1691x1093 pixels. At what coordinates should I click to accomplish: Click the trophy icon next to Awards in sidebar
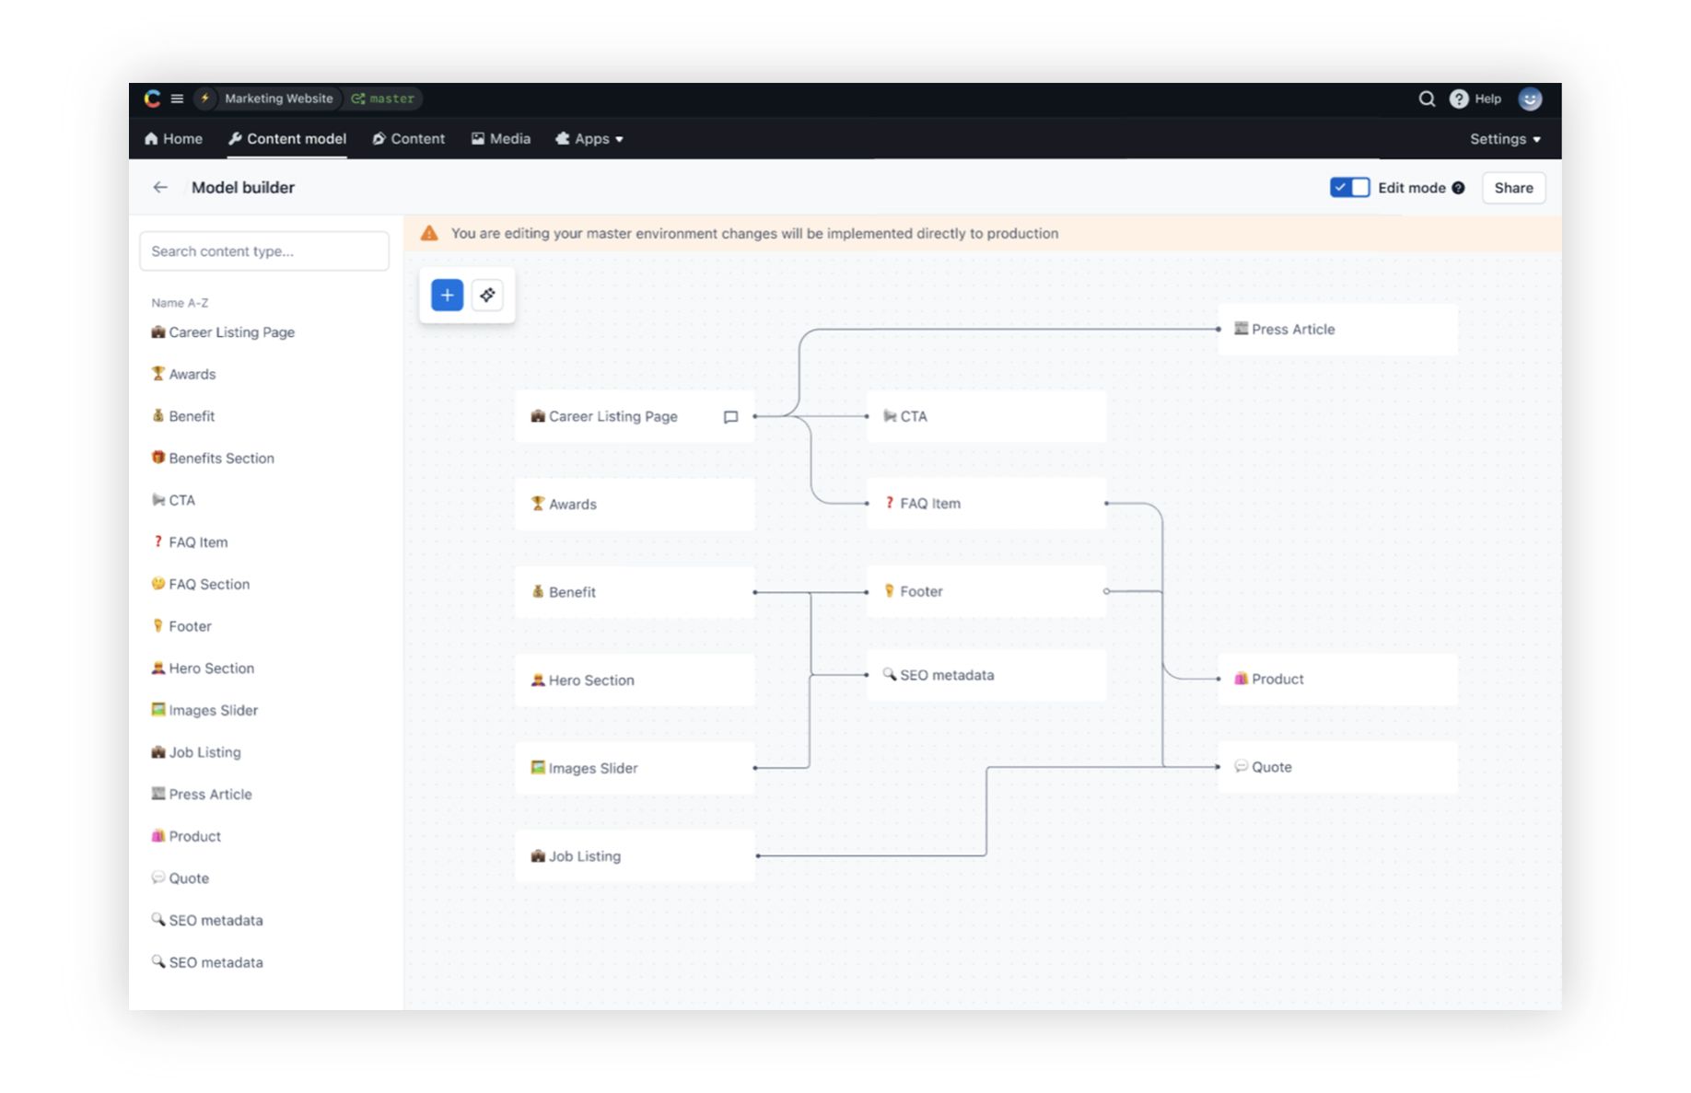pyautogui.click(x=157, y=373)
